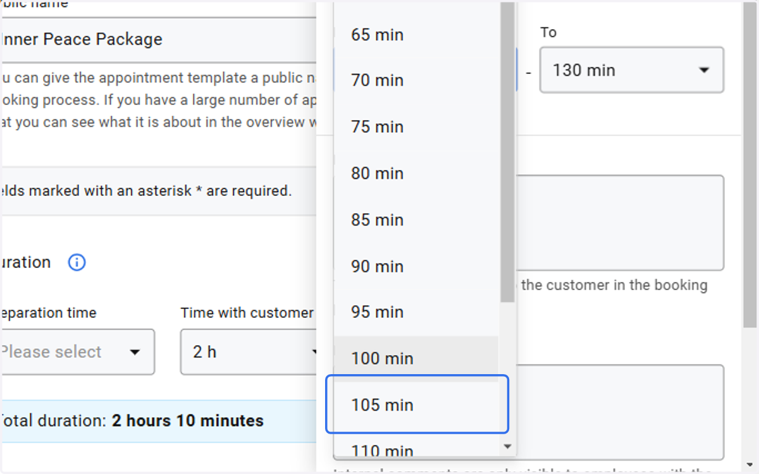Click the lower internal comment text area
759x474 pixels.
point(620,412)
